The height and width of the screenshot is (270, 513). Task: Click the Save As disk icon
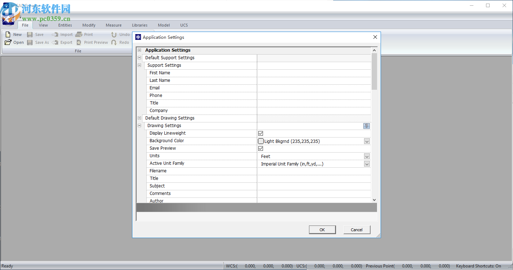tap(30, 42)
